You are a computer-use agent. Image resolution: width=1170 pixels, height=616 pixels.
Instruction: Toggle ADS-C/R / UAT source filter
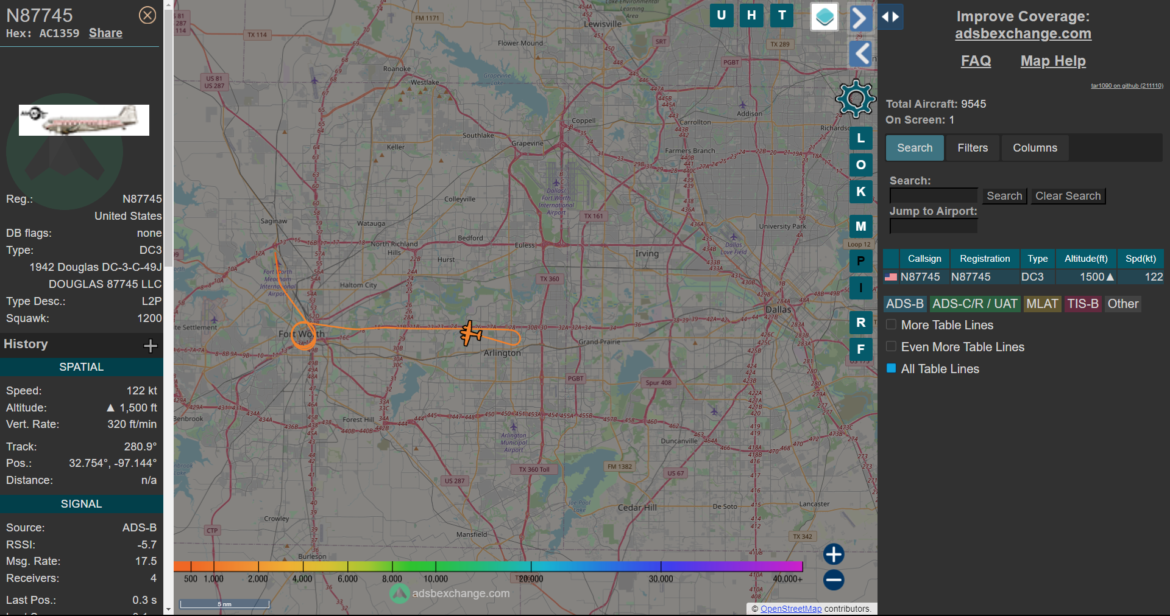[x=975, y=304]
